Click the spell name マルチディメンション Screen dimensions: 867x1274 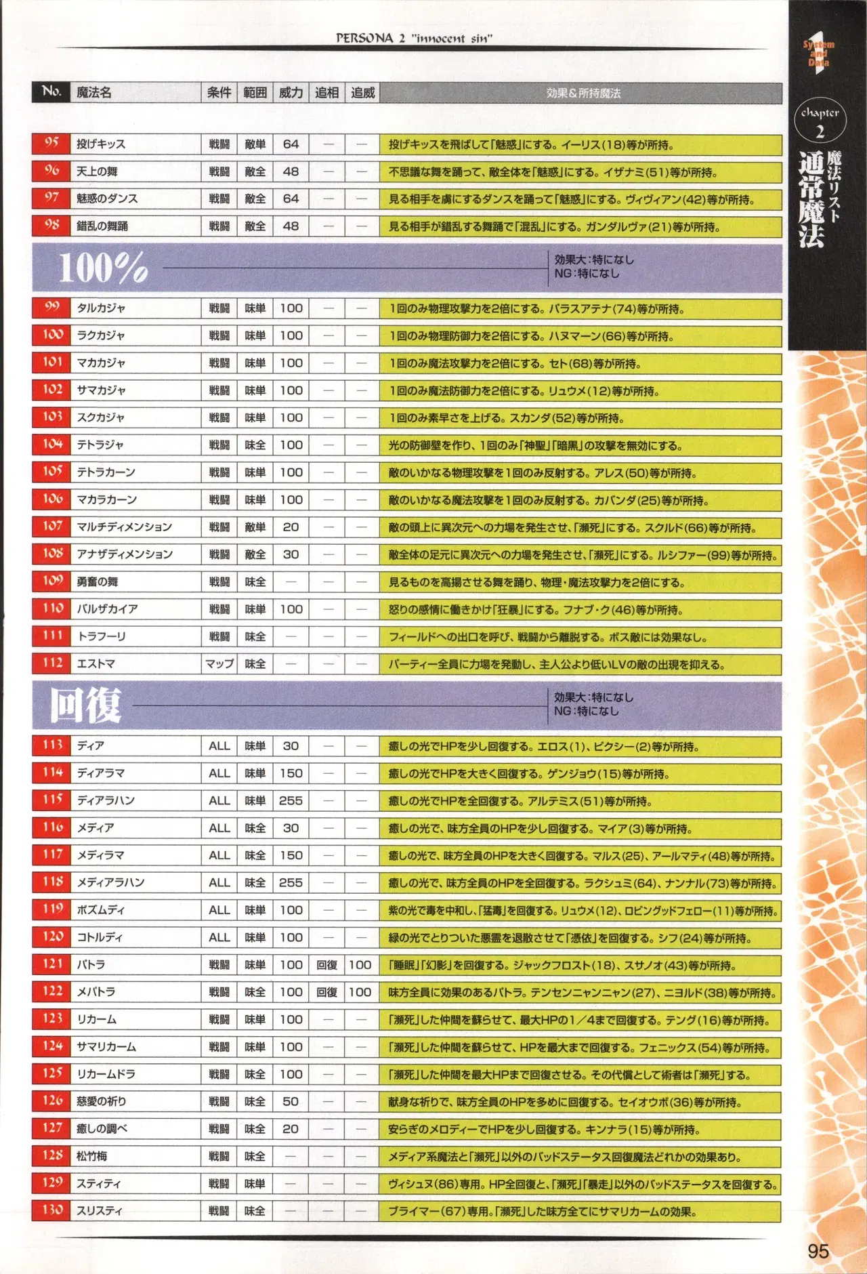click(x=124, y=527)
